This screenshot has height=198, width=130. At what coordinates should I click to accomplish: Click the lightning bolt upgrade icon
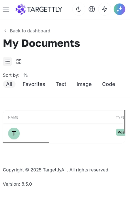click(x=104, y=9)
